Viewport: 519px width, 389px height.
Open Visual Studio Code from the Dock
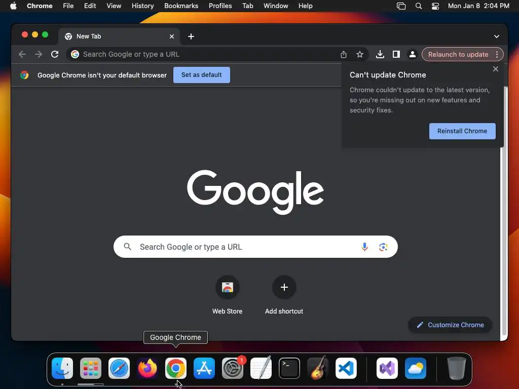pyautogui.click(x=346, y=368)
